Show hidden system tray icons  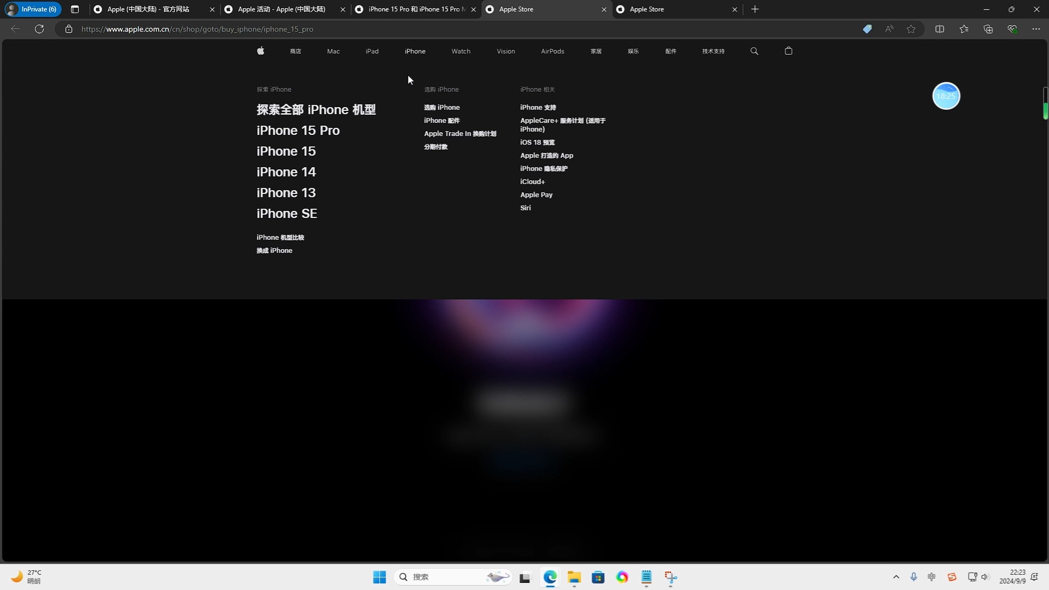[x=896, y=577]
